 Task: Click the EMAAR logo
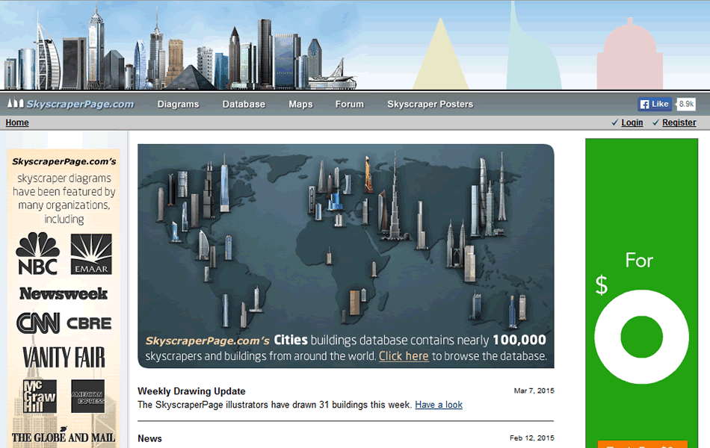point(91,254)
